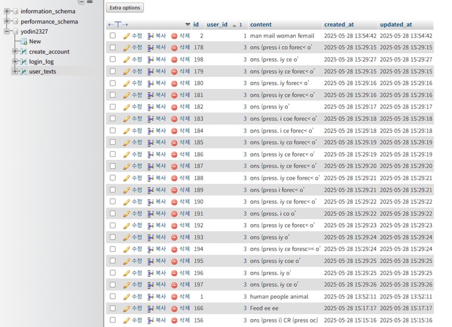Check the box for row id 166
The height and width of the screenshot is (327, 452).
coord(113,308)
